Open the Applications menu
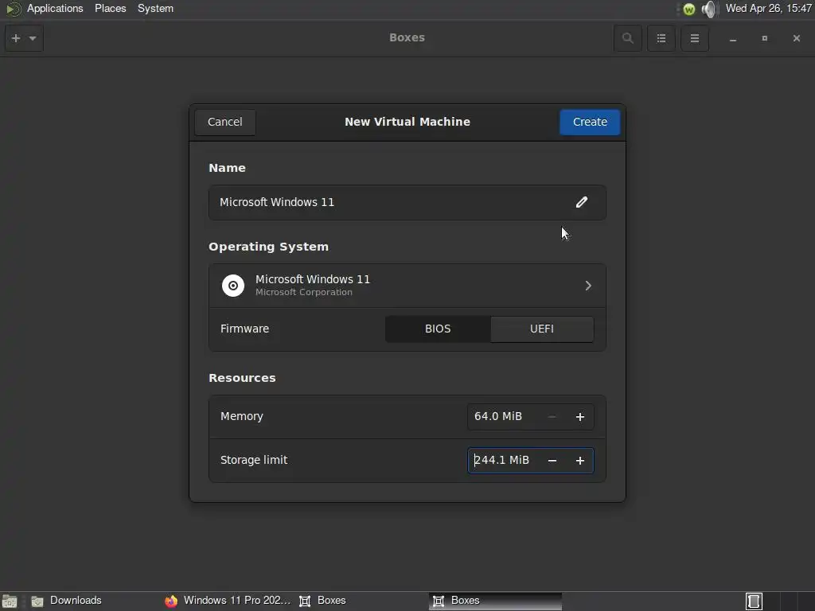This screenshot has height=611, width=815. (55, 8)
